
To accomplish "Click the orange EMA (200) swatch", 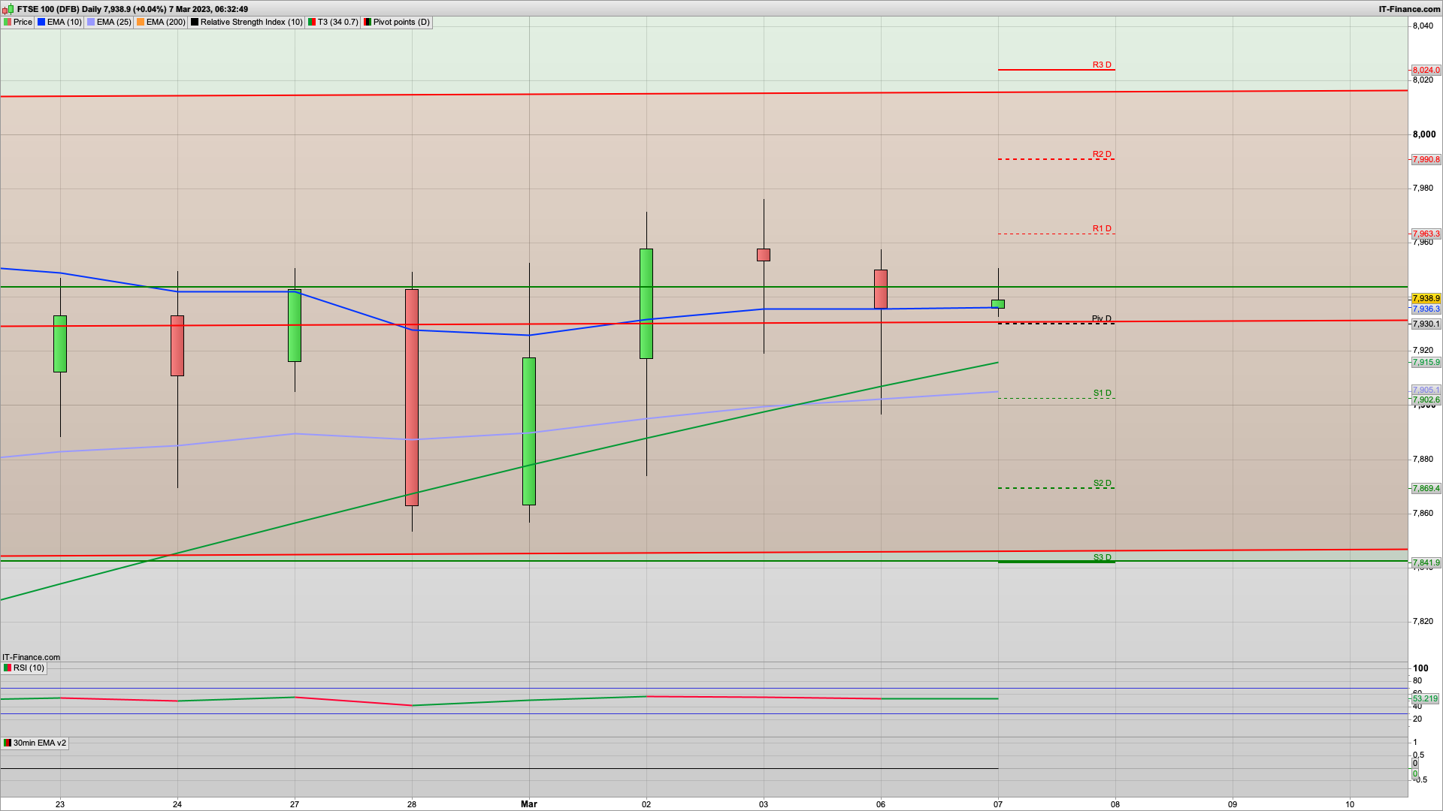I will pyautogui.click(x=141, y=22).
